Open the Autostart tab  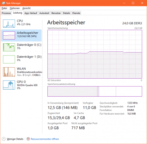[x=44, y=13]
